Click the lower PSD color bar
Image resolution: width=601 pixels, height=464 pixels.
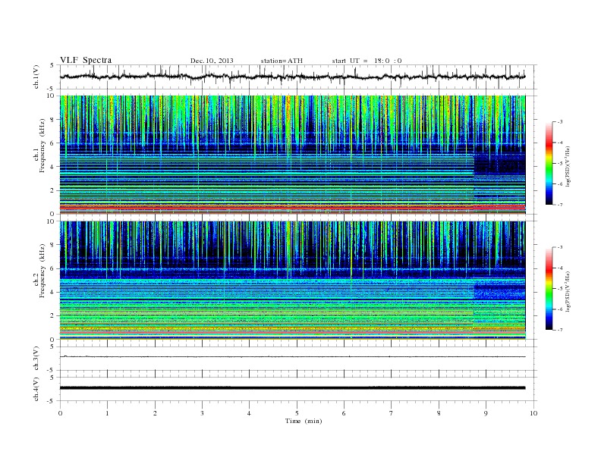coord(549,288)
